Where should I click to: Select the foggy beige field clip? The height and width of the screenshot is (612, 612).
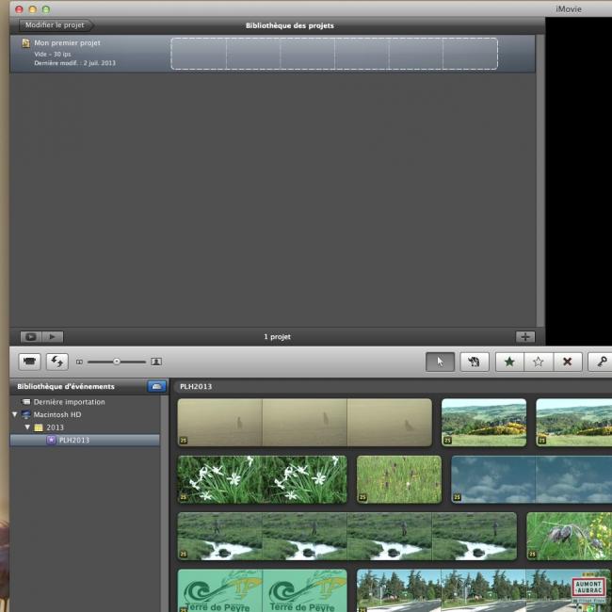tap(304, 423)
